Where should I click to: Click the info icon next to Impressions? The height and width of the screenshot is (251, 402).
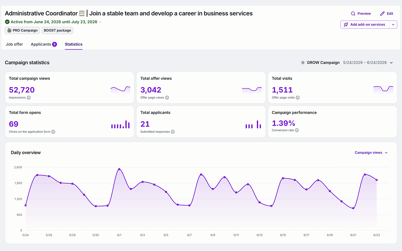pyautogui.click(x=29, y=98)
